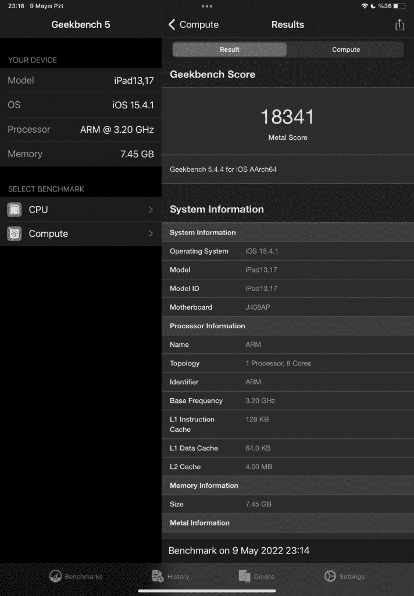
Task: Expand the CPU benchmark row chevron
Action: tap(151, 210)
